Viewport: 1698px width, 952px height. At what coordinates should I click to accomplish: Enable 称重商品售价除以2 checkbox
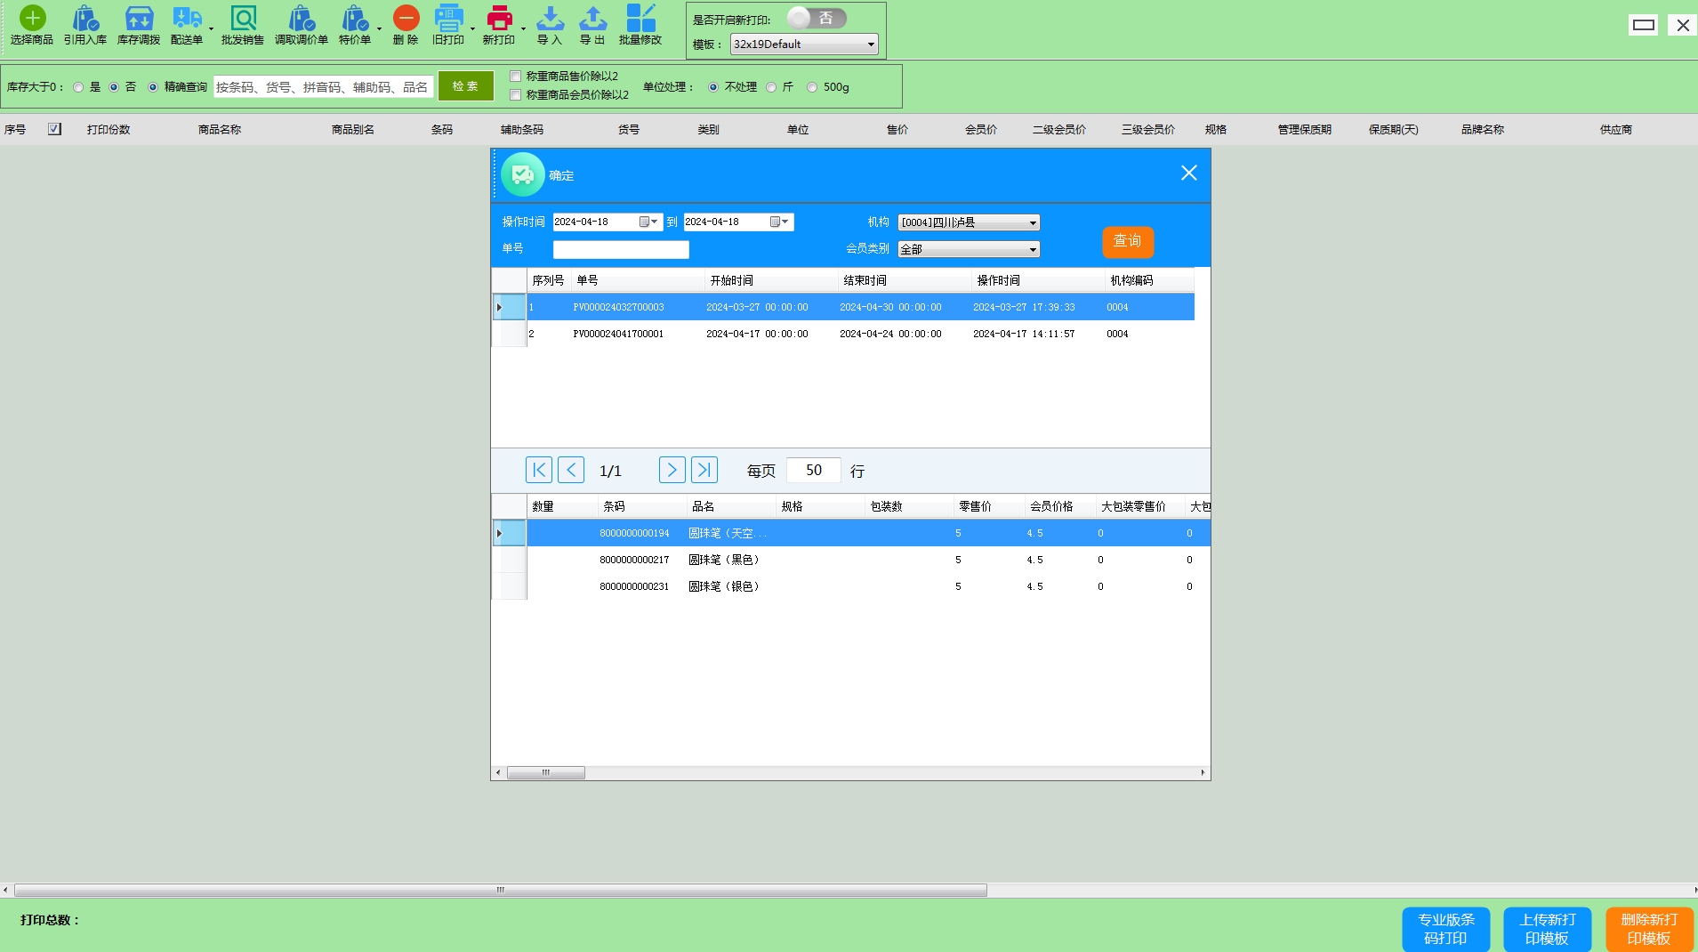pos(516,77)
